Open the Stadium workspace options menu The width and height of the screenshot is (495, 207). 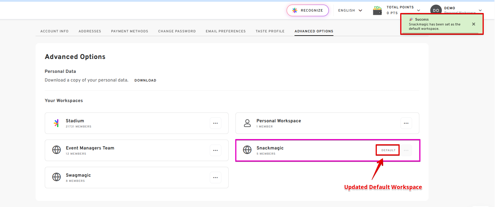click(x=216, y=123)
